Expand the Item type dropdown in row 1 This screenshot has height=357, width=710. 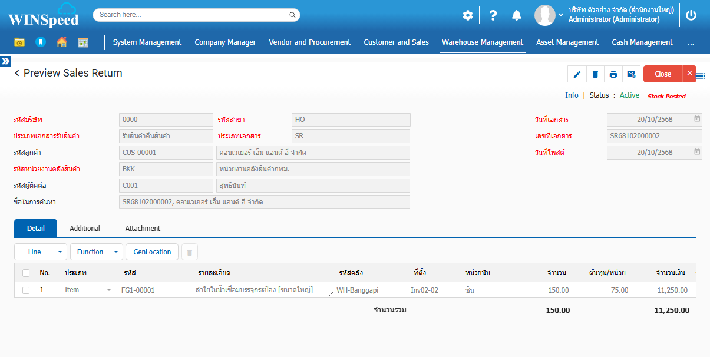(x=108, y=290)
